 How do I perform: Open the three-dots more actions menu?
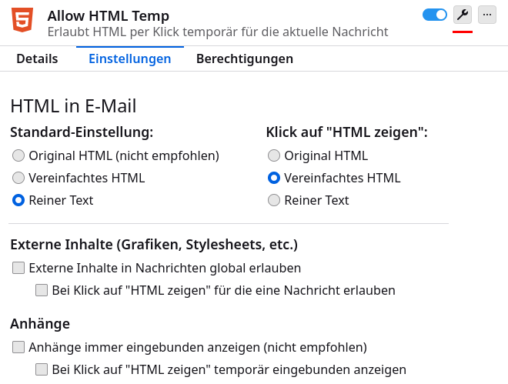point(487,15)
